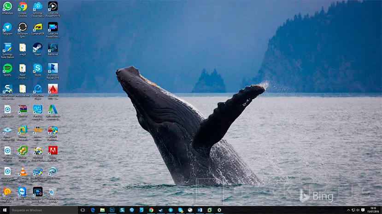Open the Settings gear in the taskbar
Image resolution: width=382 pixels, height=214 pixels.
point(219,210)
